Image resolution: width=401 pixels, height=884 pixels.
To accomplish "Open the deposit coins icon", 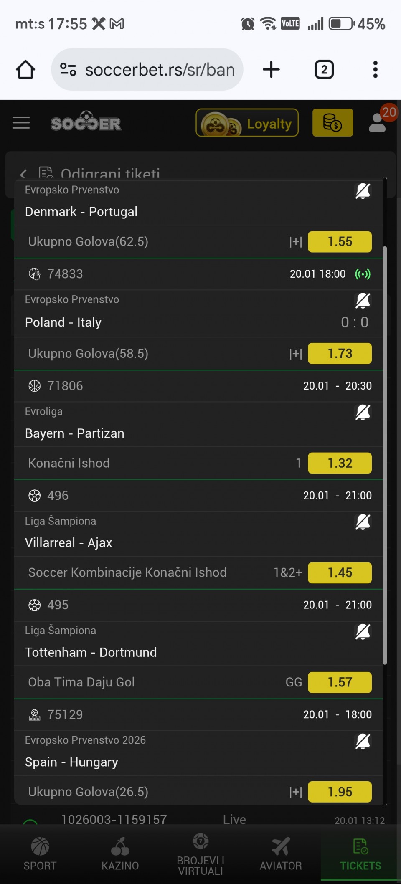I will click(332, 123).
